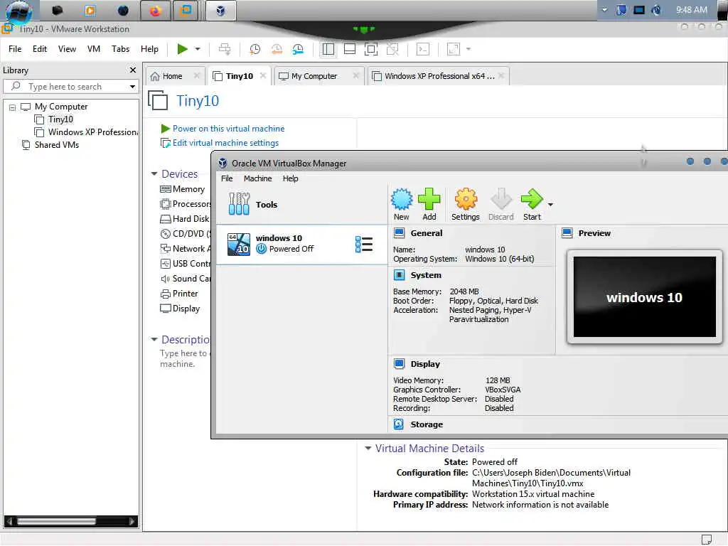Select the Display device entry in VMware
The image size is (728, 546).
click(180, 309)
